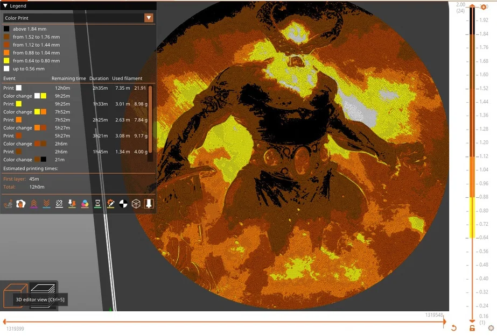
Task: Click the add color change plus icon on slider
Action: [484, 6]
